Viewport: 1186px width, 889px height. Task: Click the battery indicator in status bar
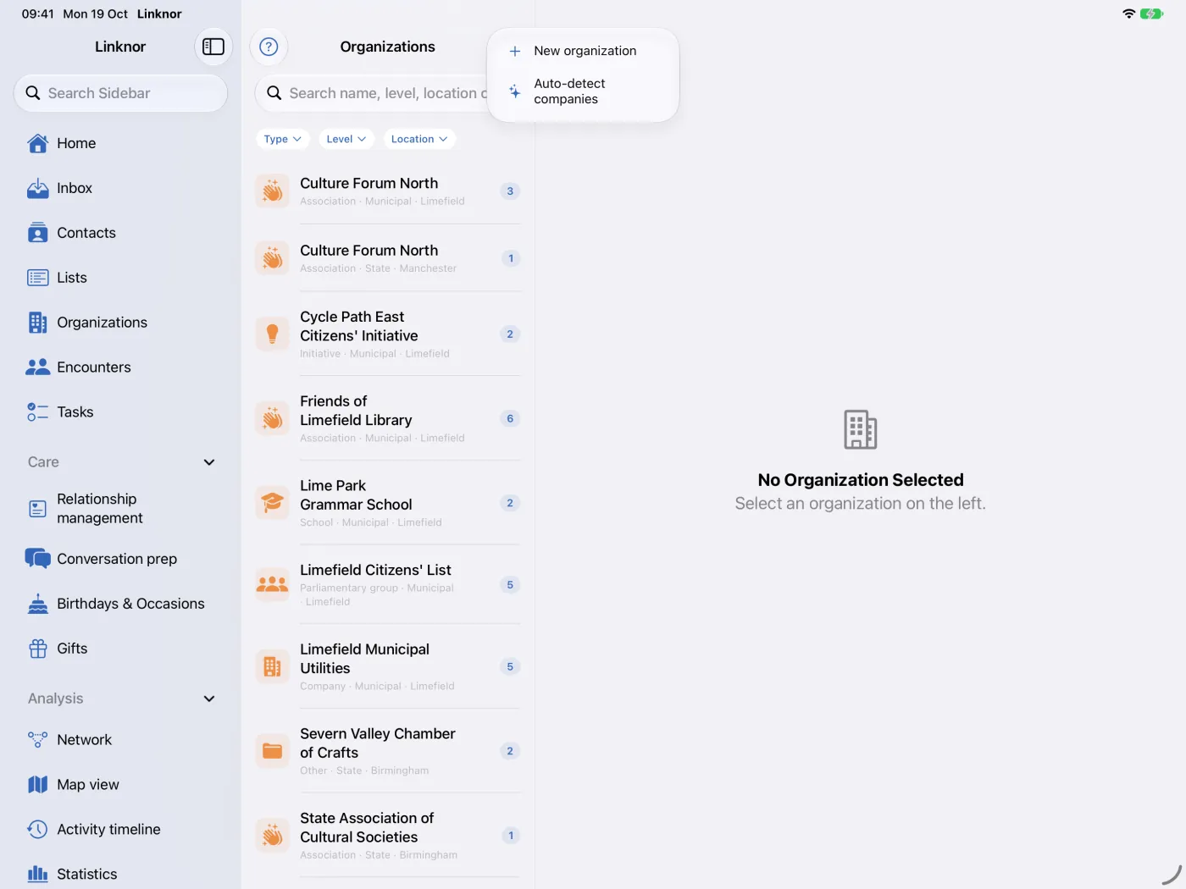point(1151,14)
